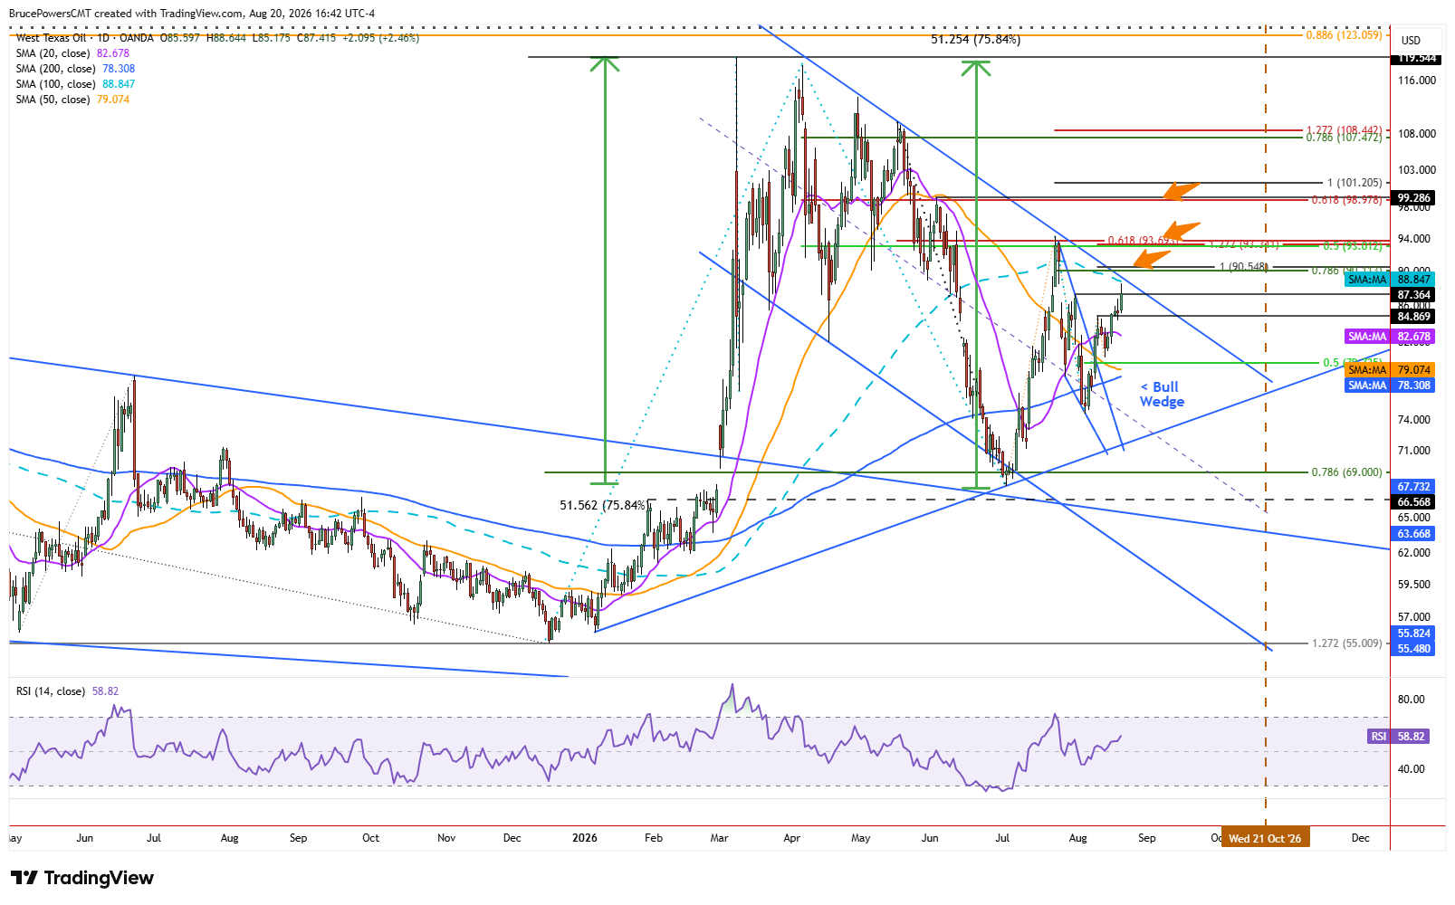Viewport: 1455px width, 905px height.
Task: Click the 1.272 (55.009) Fibonacci label
Action: tap(1347, 643)
